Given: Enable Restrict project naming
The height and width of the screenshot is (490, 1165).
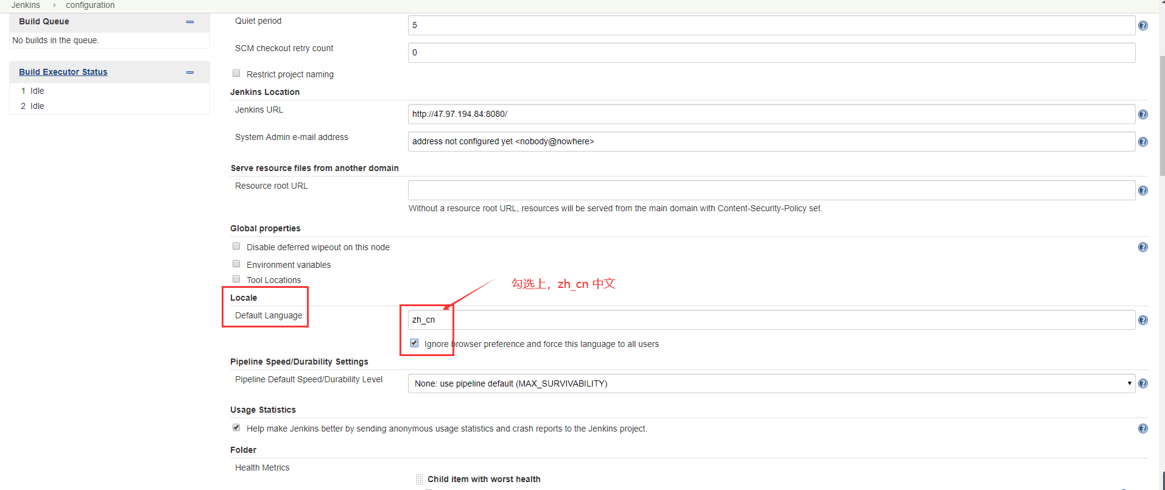Looking at the screenshot, I should pos(236,73).
